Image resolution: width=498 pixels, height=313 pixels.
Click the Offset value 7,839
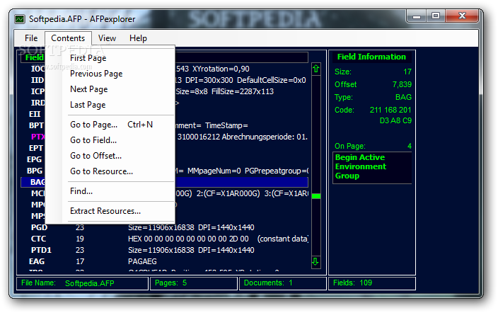(x=402, y=84)
